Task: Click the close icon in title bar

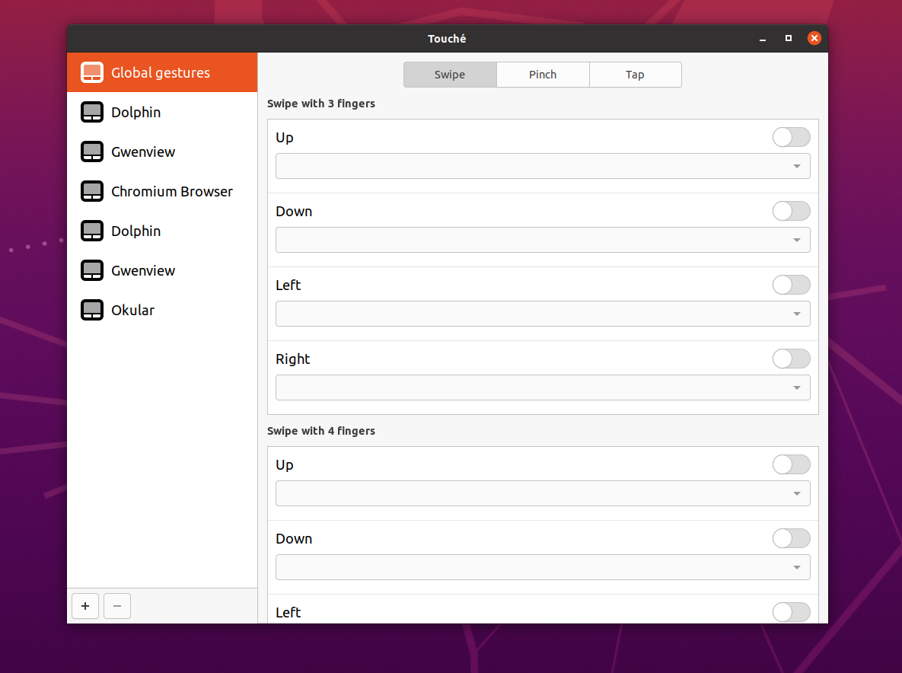Action: (814, 37)
